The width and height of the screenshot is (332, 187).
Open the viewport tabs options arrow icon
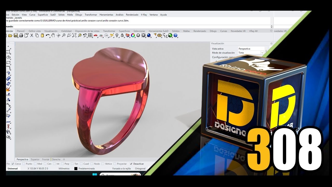tap(64, 159)
